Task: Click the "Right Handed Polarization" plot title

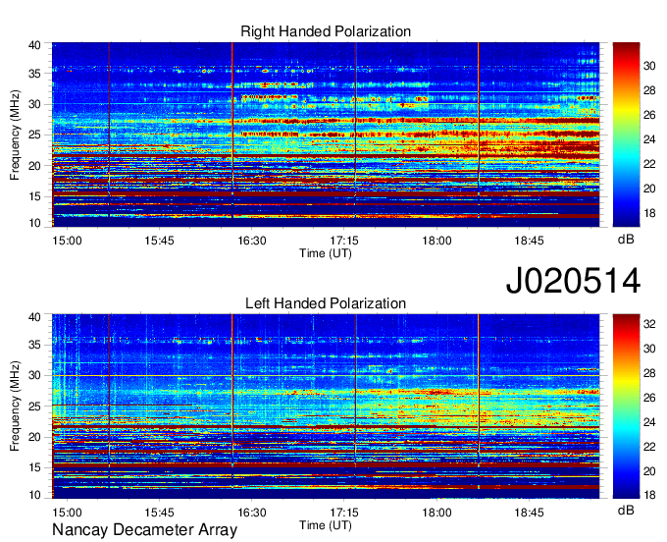Action: pos(326,31)
